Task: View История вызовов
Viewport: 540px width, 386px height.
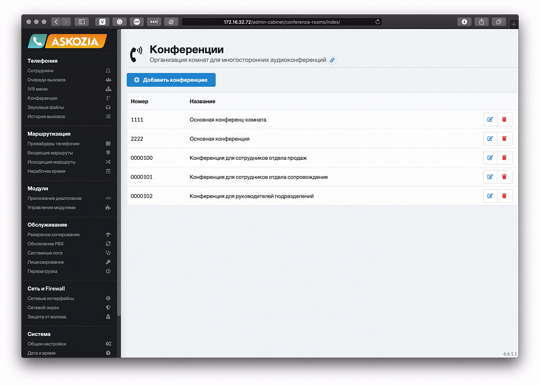Action: 69,117
